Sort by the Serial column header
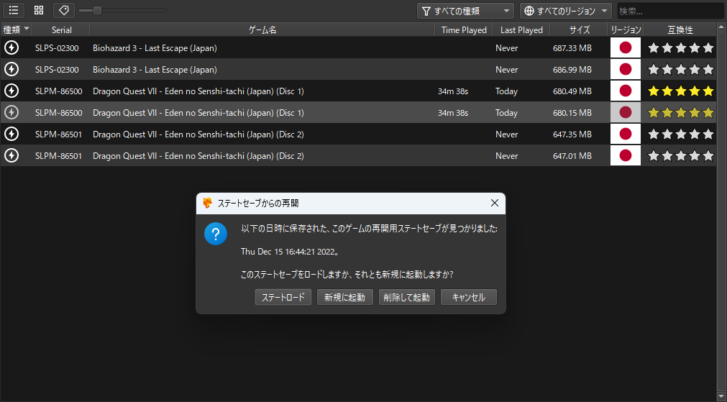Viewport: 727px width, 402px height. (x=61, y=29)
